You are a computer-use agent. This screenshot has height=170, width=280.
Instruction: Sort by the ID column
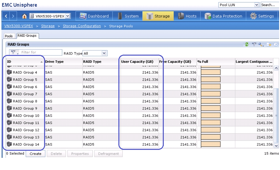[25, 62]
